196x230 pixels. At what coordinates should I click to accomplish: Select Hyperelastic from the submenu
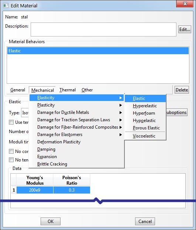(145, 106)
